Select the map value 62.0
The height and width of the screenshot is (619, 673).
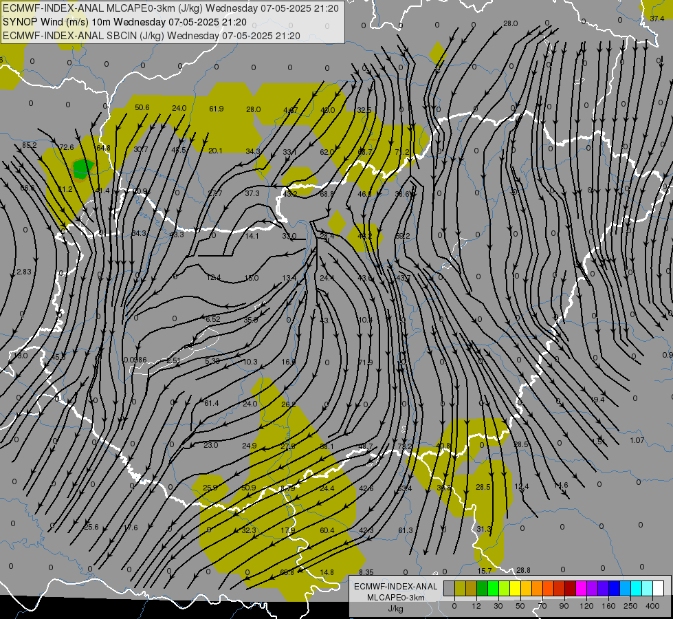point(327,152)
